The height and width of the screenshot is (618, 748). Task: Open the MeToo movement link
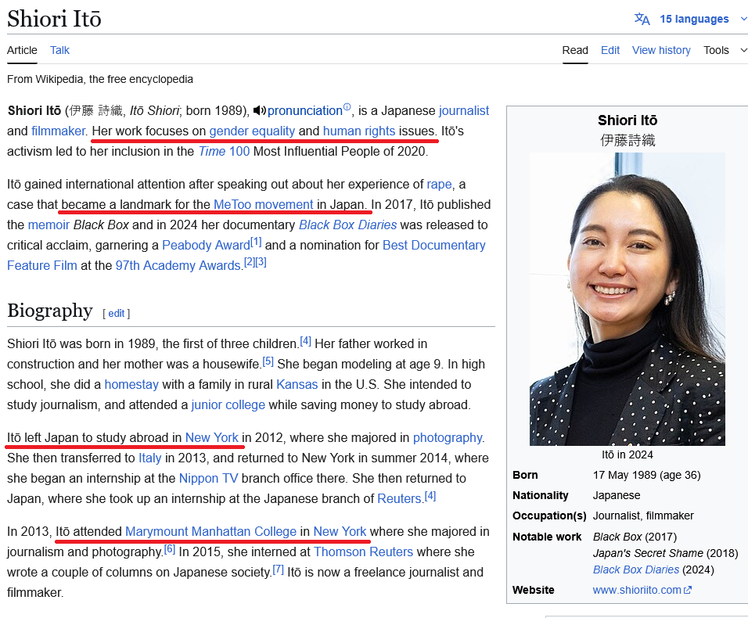pyautogui.click(x=264, y=205)
